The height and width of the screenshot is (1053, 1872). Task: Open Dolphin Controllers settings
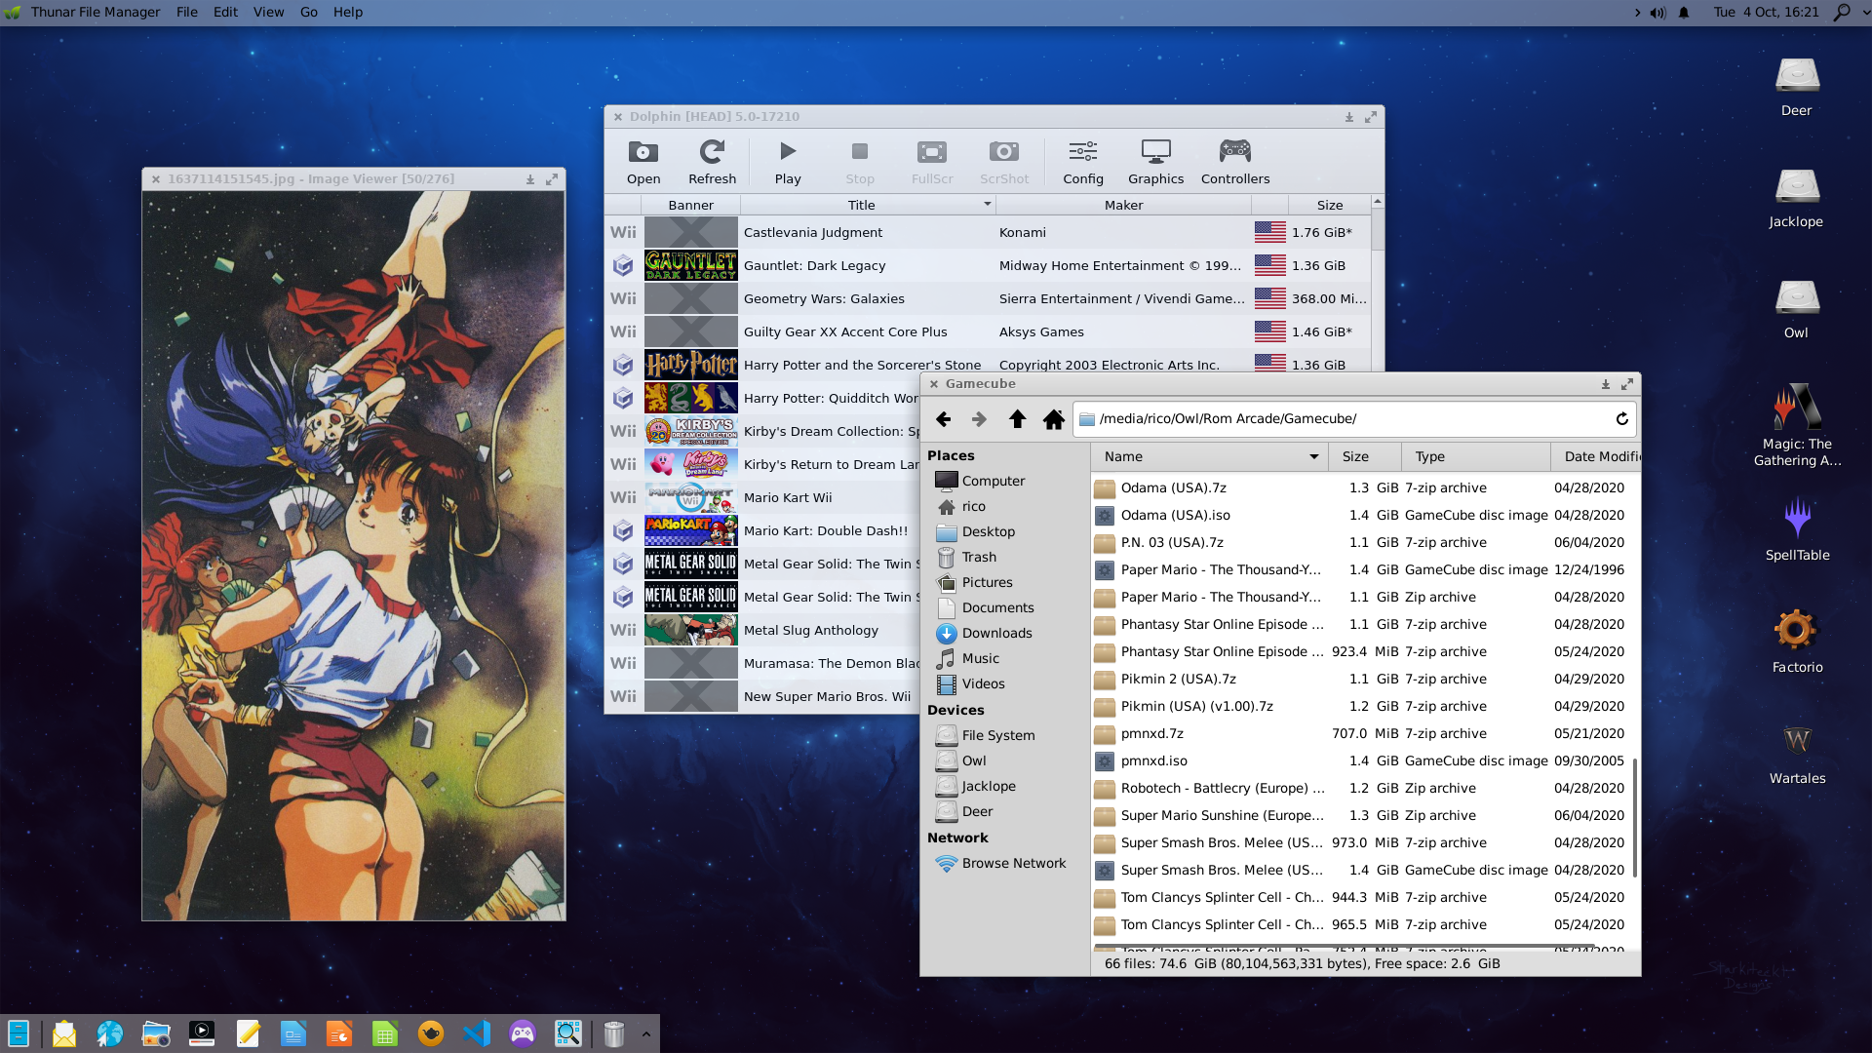(1235, 162)
